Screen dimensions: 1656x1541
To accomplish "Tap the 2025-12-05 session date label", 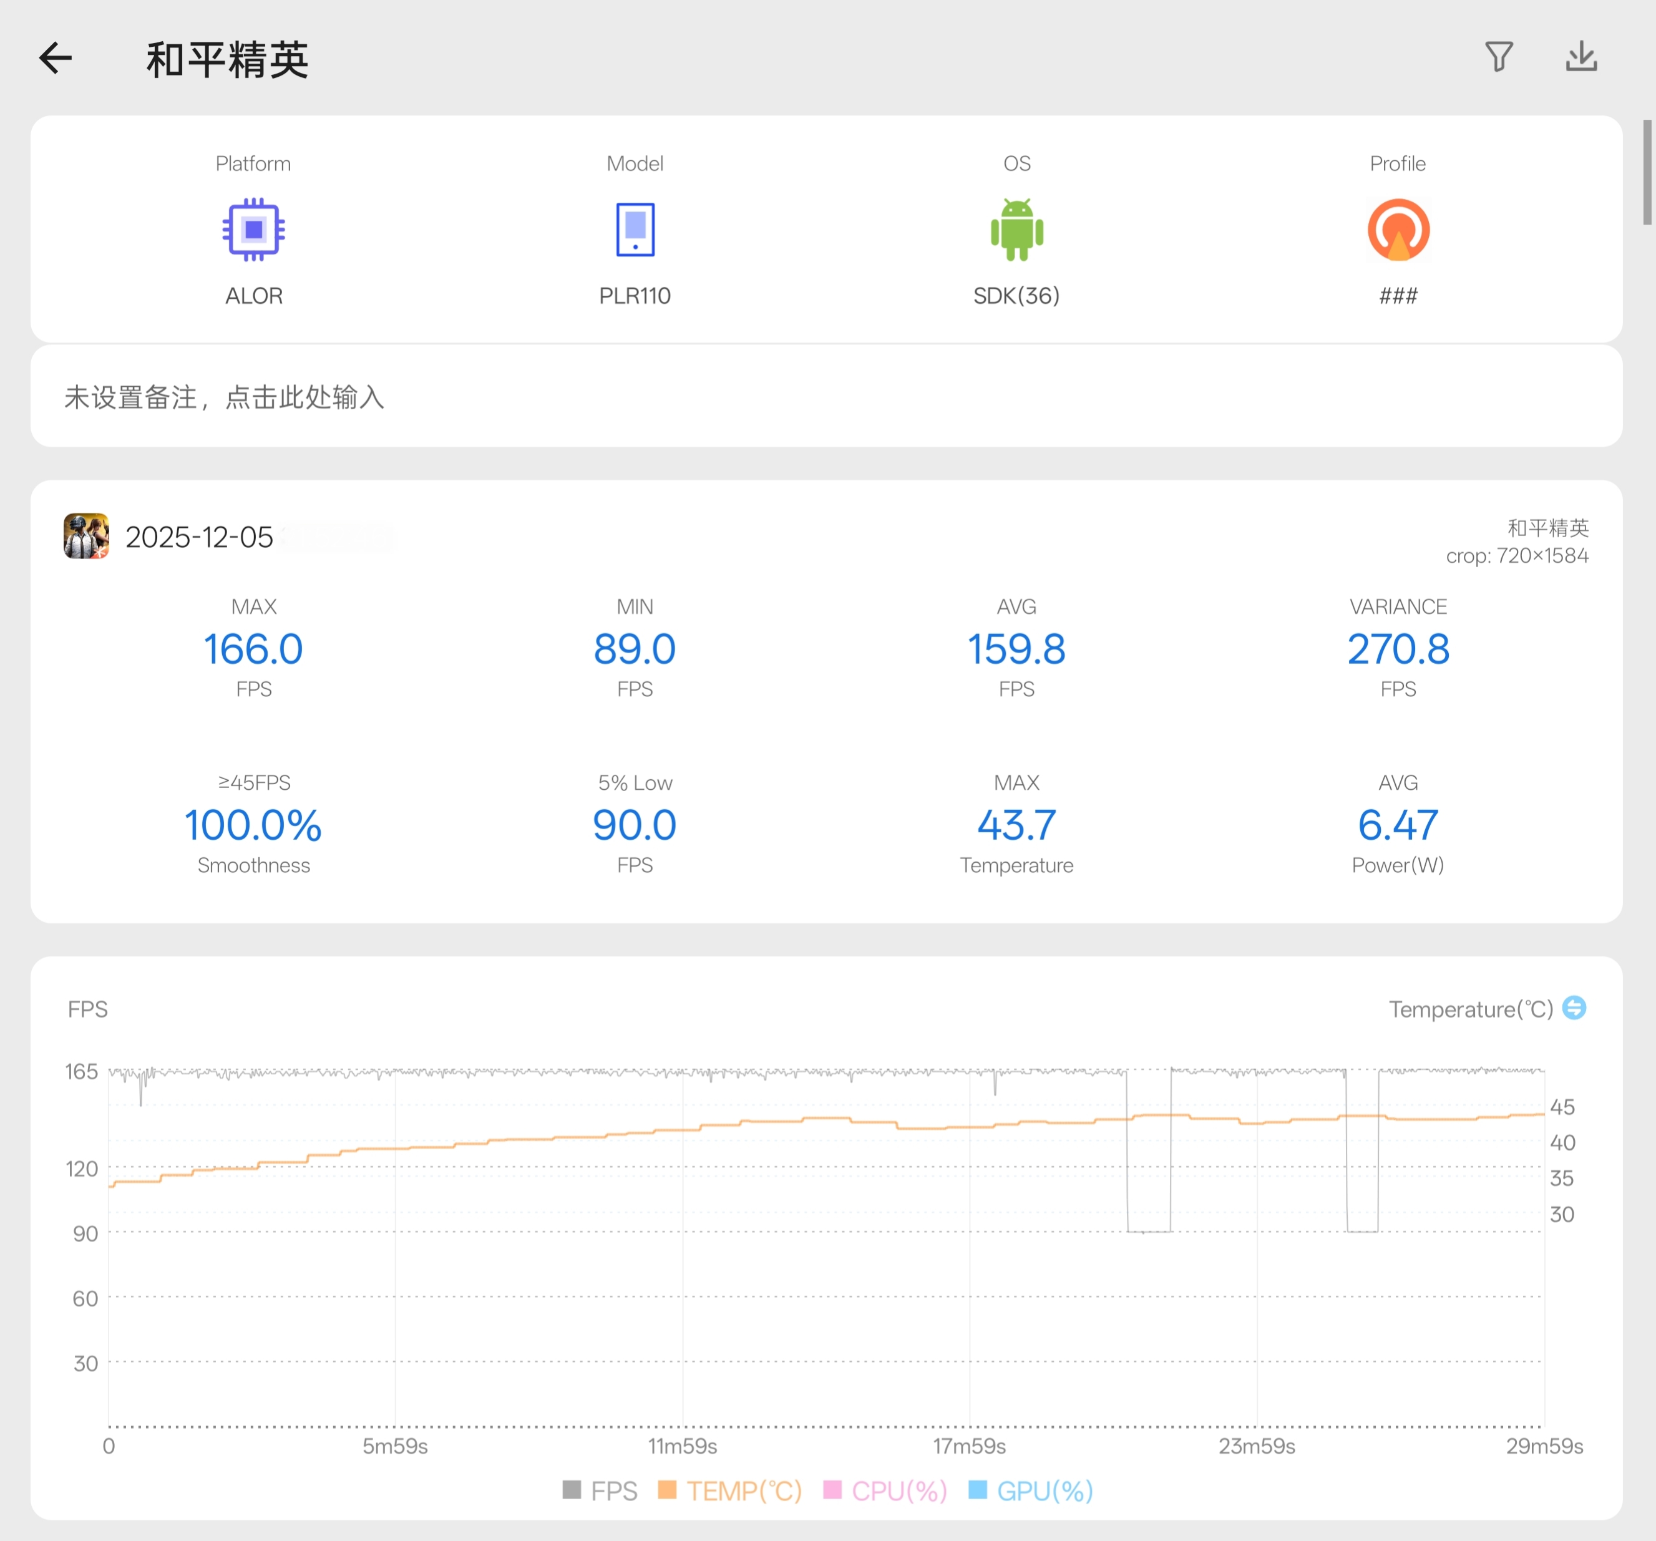I will point(199,537).
